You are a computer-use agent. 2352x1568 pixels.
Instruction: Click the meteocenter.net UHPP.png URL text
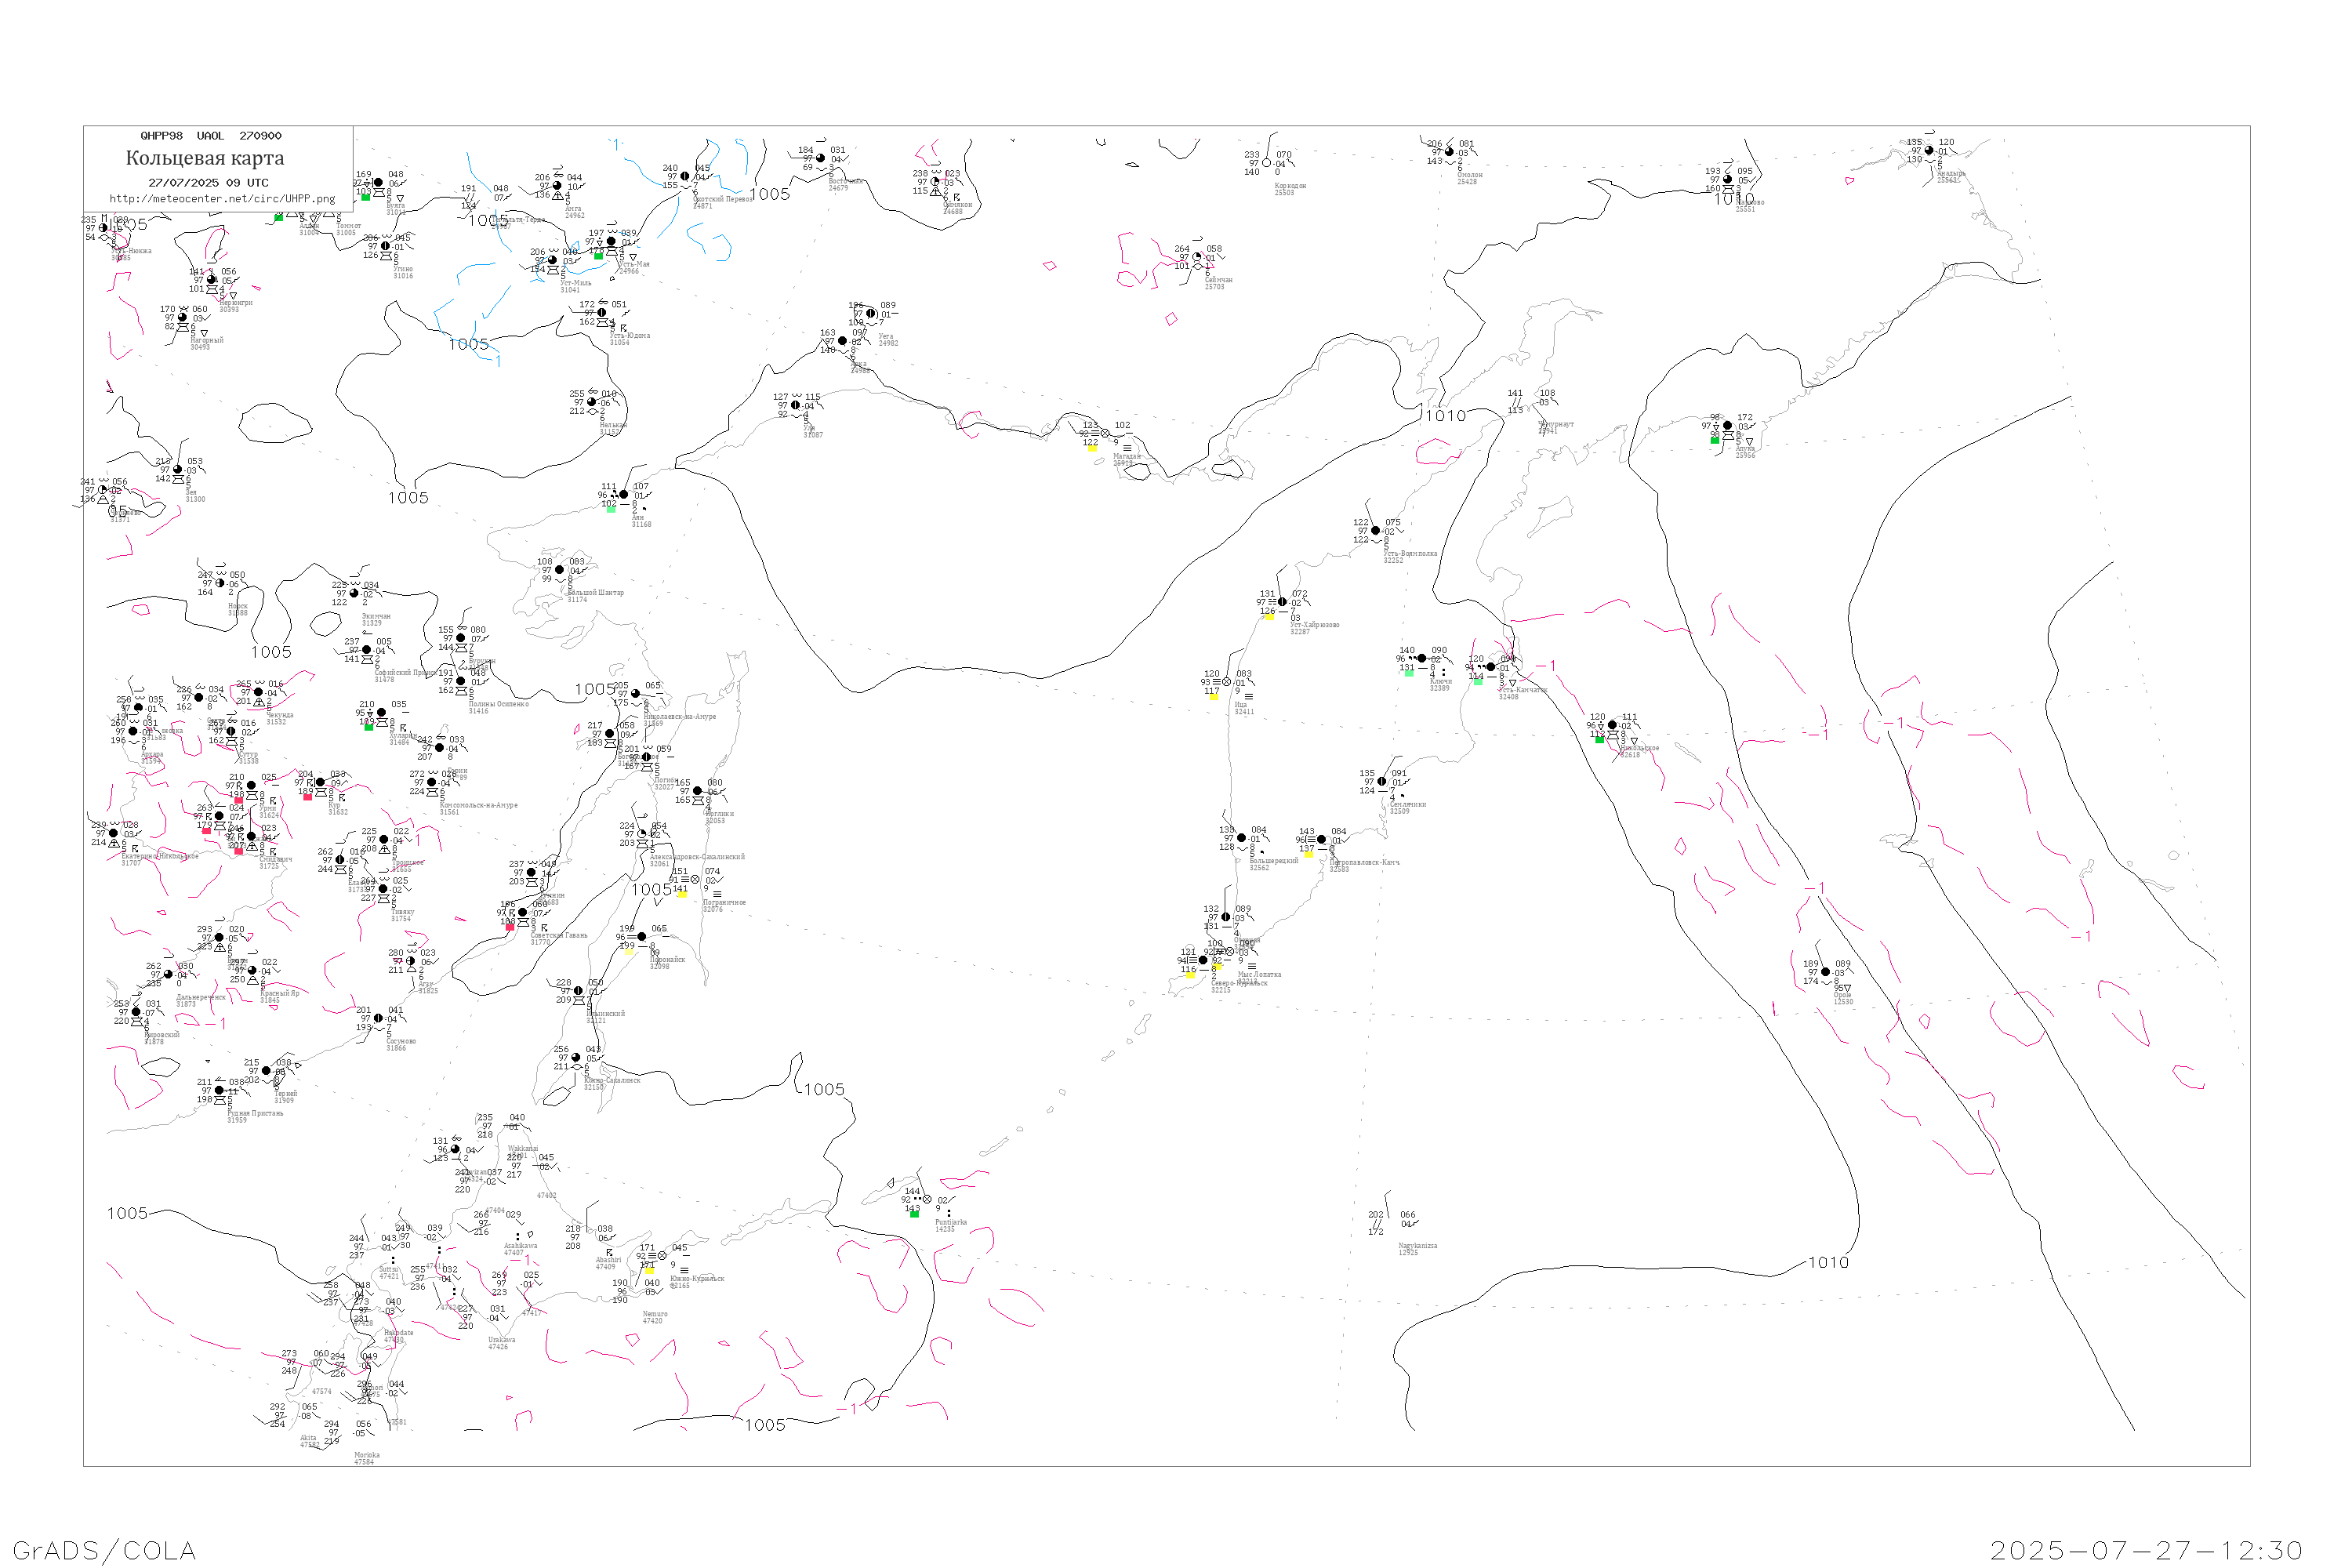(222, 199)
